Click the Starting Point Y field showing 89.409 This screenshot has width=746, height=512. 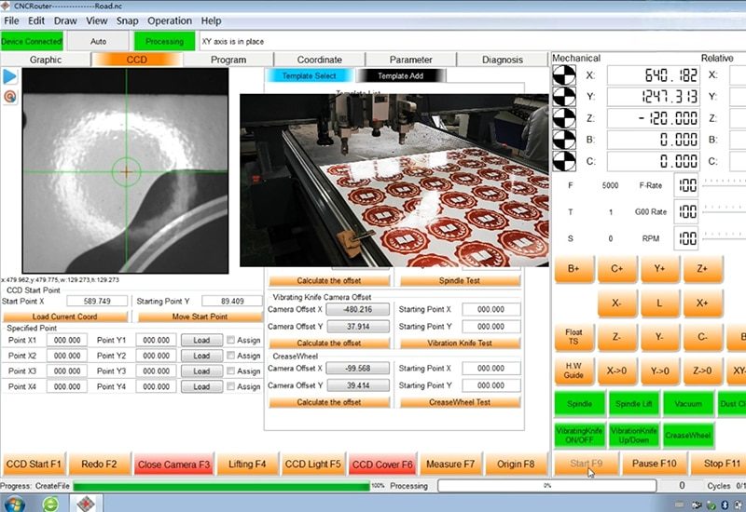pyautogui.click(x=232, y=301)
